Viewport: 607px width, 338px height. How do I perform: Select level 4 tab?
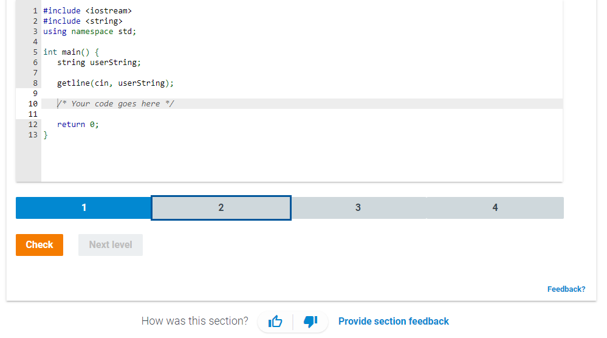pos(495,208)
